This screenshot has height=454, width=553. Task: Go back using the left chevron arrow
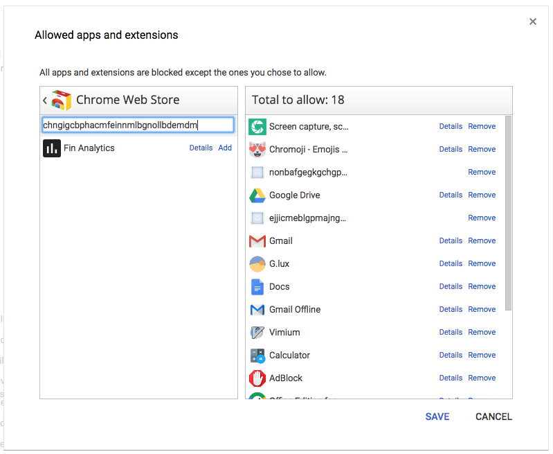click(x=45, y=101)
